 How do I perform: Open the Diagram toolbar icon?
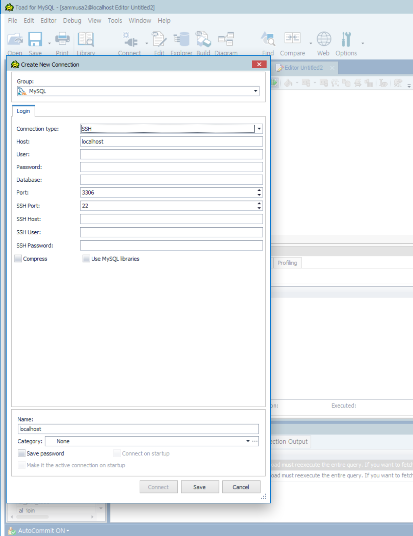coord(226,40)
